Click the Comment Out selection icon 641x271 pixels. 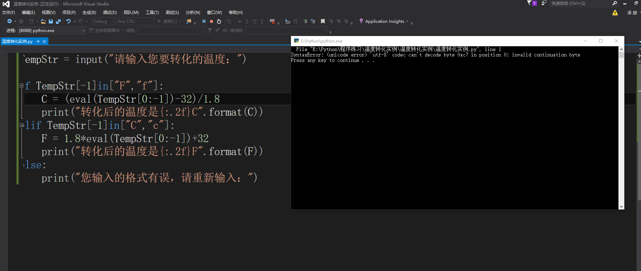click(x=305, y=21)
